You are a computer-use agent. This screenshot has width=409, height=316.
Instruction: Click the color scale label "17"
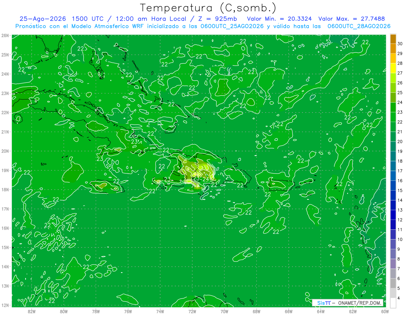coord(400,171)
